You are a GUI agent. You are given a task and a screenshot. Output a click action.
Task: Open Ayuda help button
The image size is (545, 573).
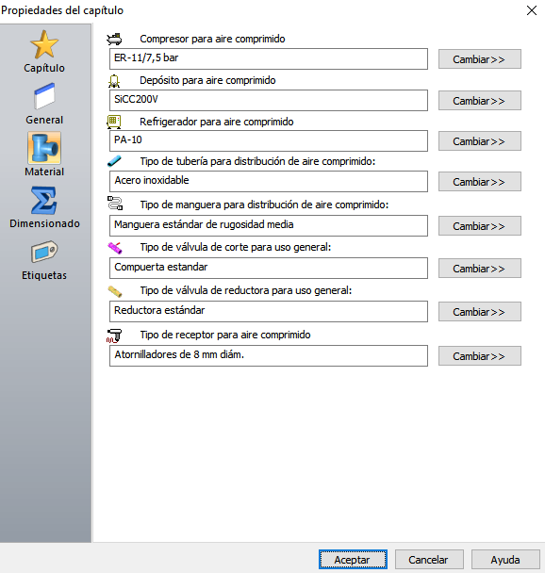505,560
